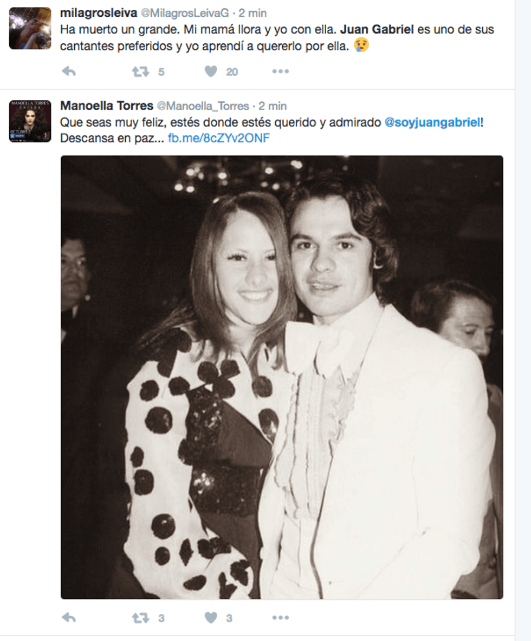Viewport: 531px width, 641px height.
Task: Retweet Manoella Torres's tweet
Action: coord(141,617)
